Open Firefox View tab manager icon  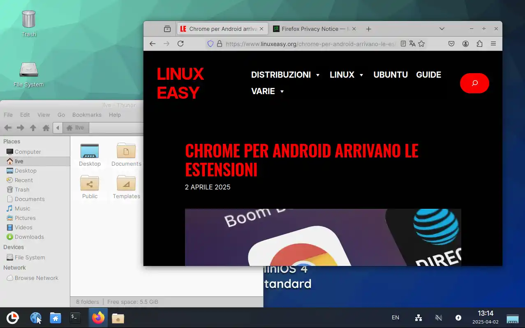[167, 29]
